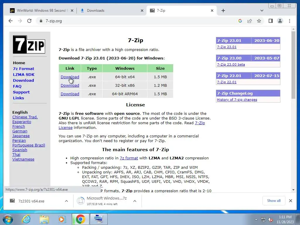Switch language to Thai
This screenshot has width=300, height=225.
[16, 155]
